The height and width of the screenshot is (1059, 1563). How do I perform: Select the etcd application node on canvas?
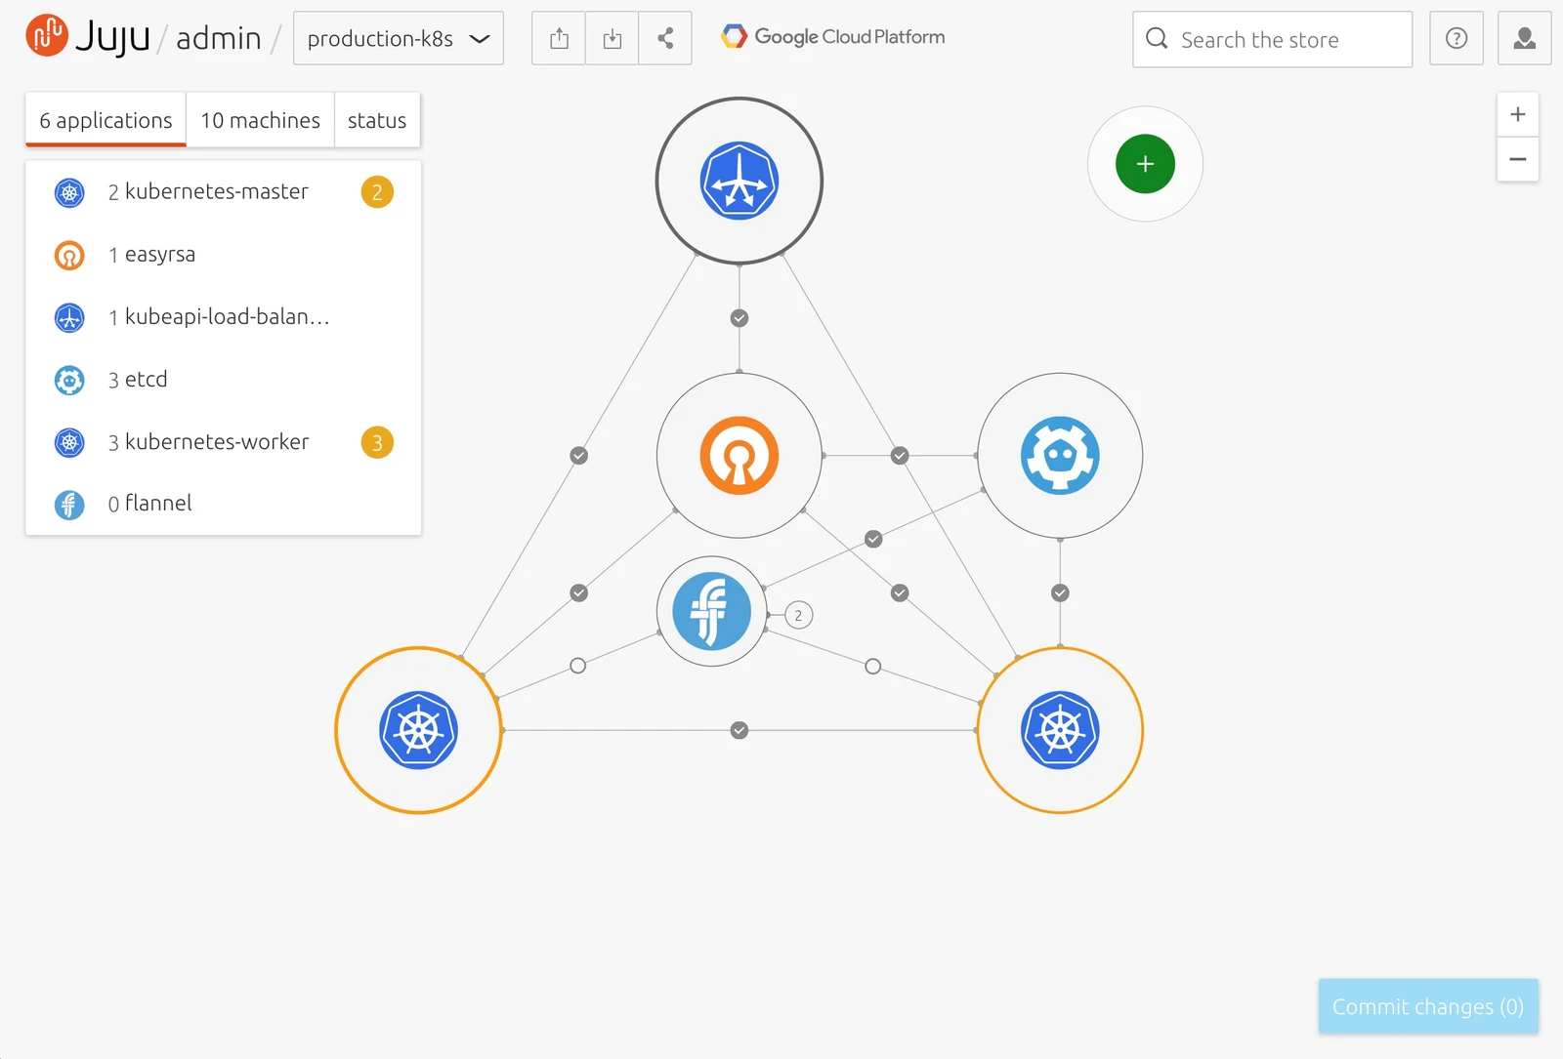[1060, 456]
